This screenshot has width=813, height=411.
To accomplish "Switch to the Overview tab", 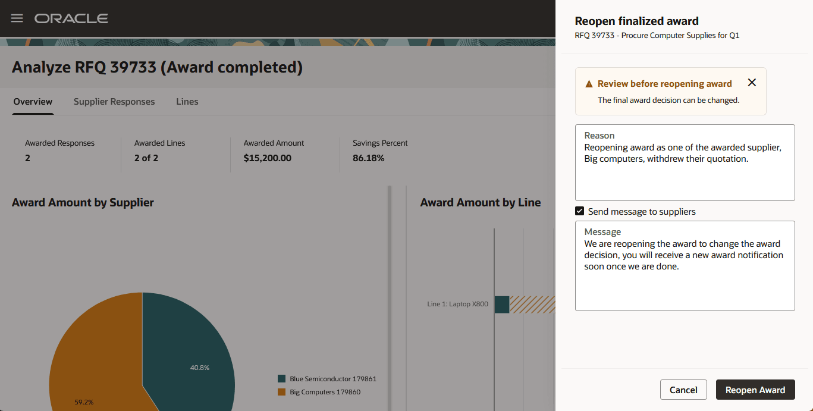I will pos(33,102).
